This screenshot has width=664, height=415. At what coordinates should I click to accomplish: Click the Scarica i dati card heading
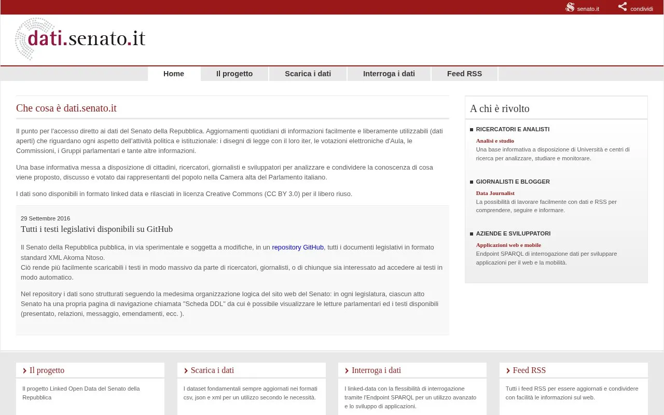[212, 370]
